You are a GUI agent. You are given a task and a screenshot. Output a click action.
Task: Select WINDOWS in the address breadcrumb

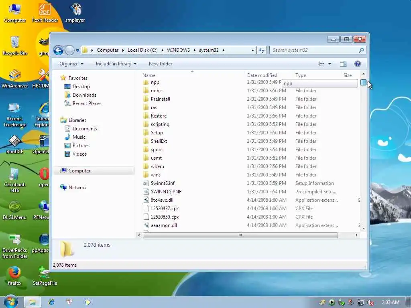click(178, 50)
